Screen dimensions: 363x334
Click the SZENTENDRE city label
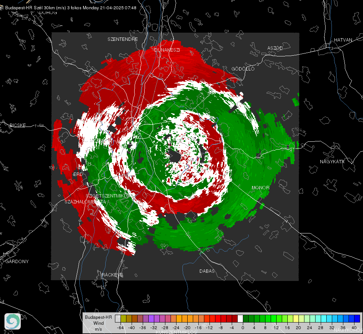pyautogui.click(x=123, y=39)
